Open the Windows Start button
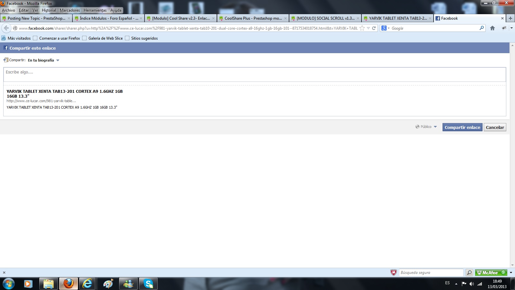Image resolution: width=515 pixels, height=290 pixels. click(x=9, y=284)
